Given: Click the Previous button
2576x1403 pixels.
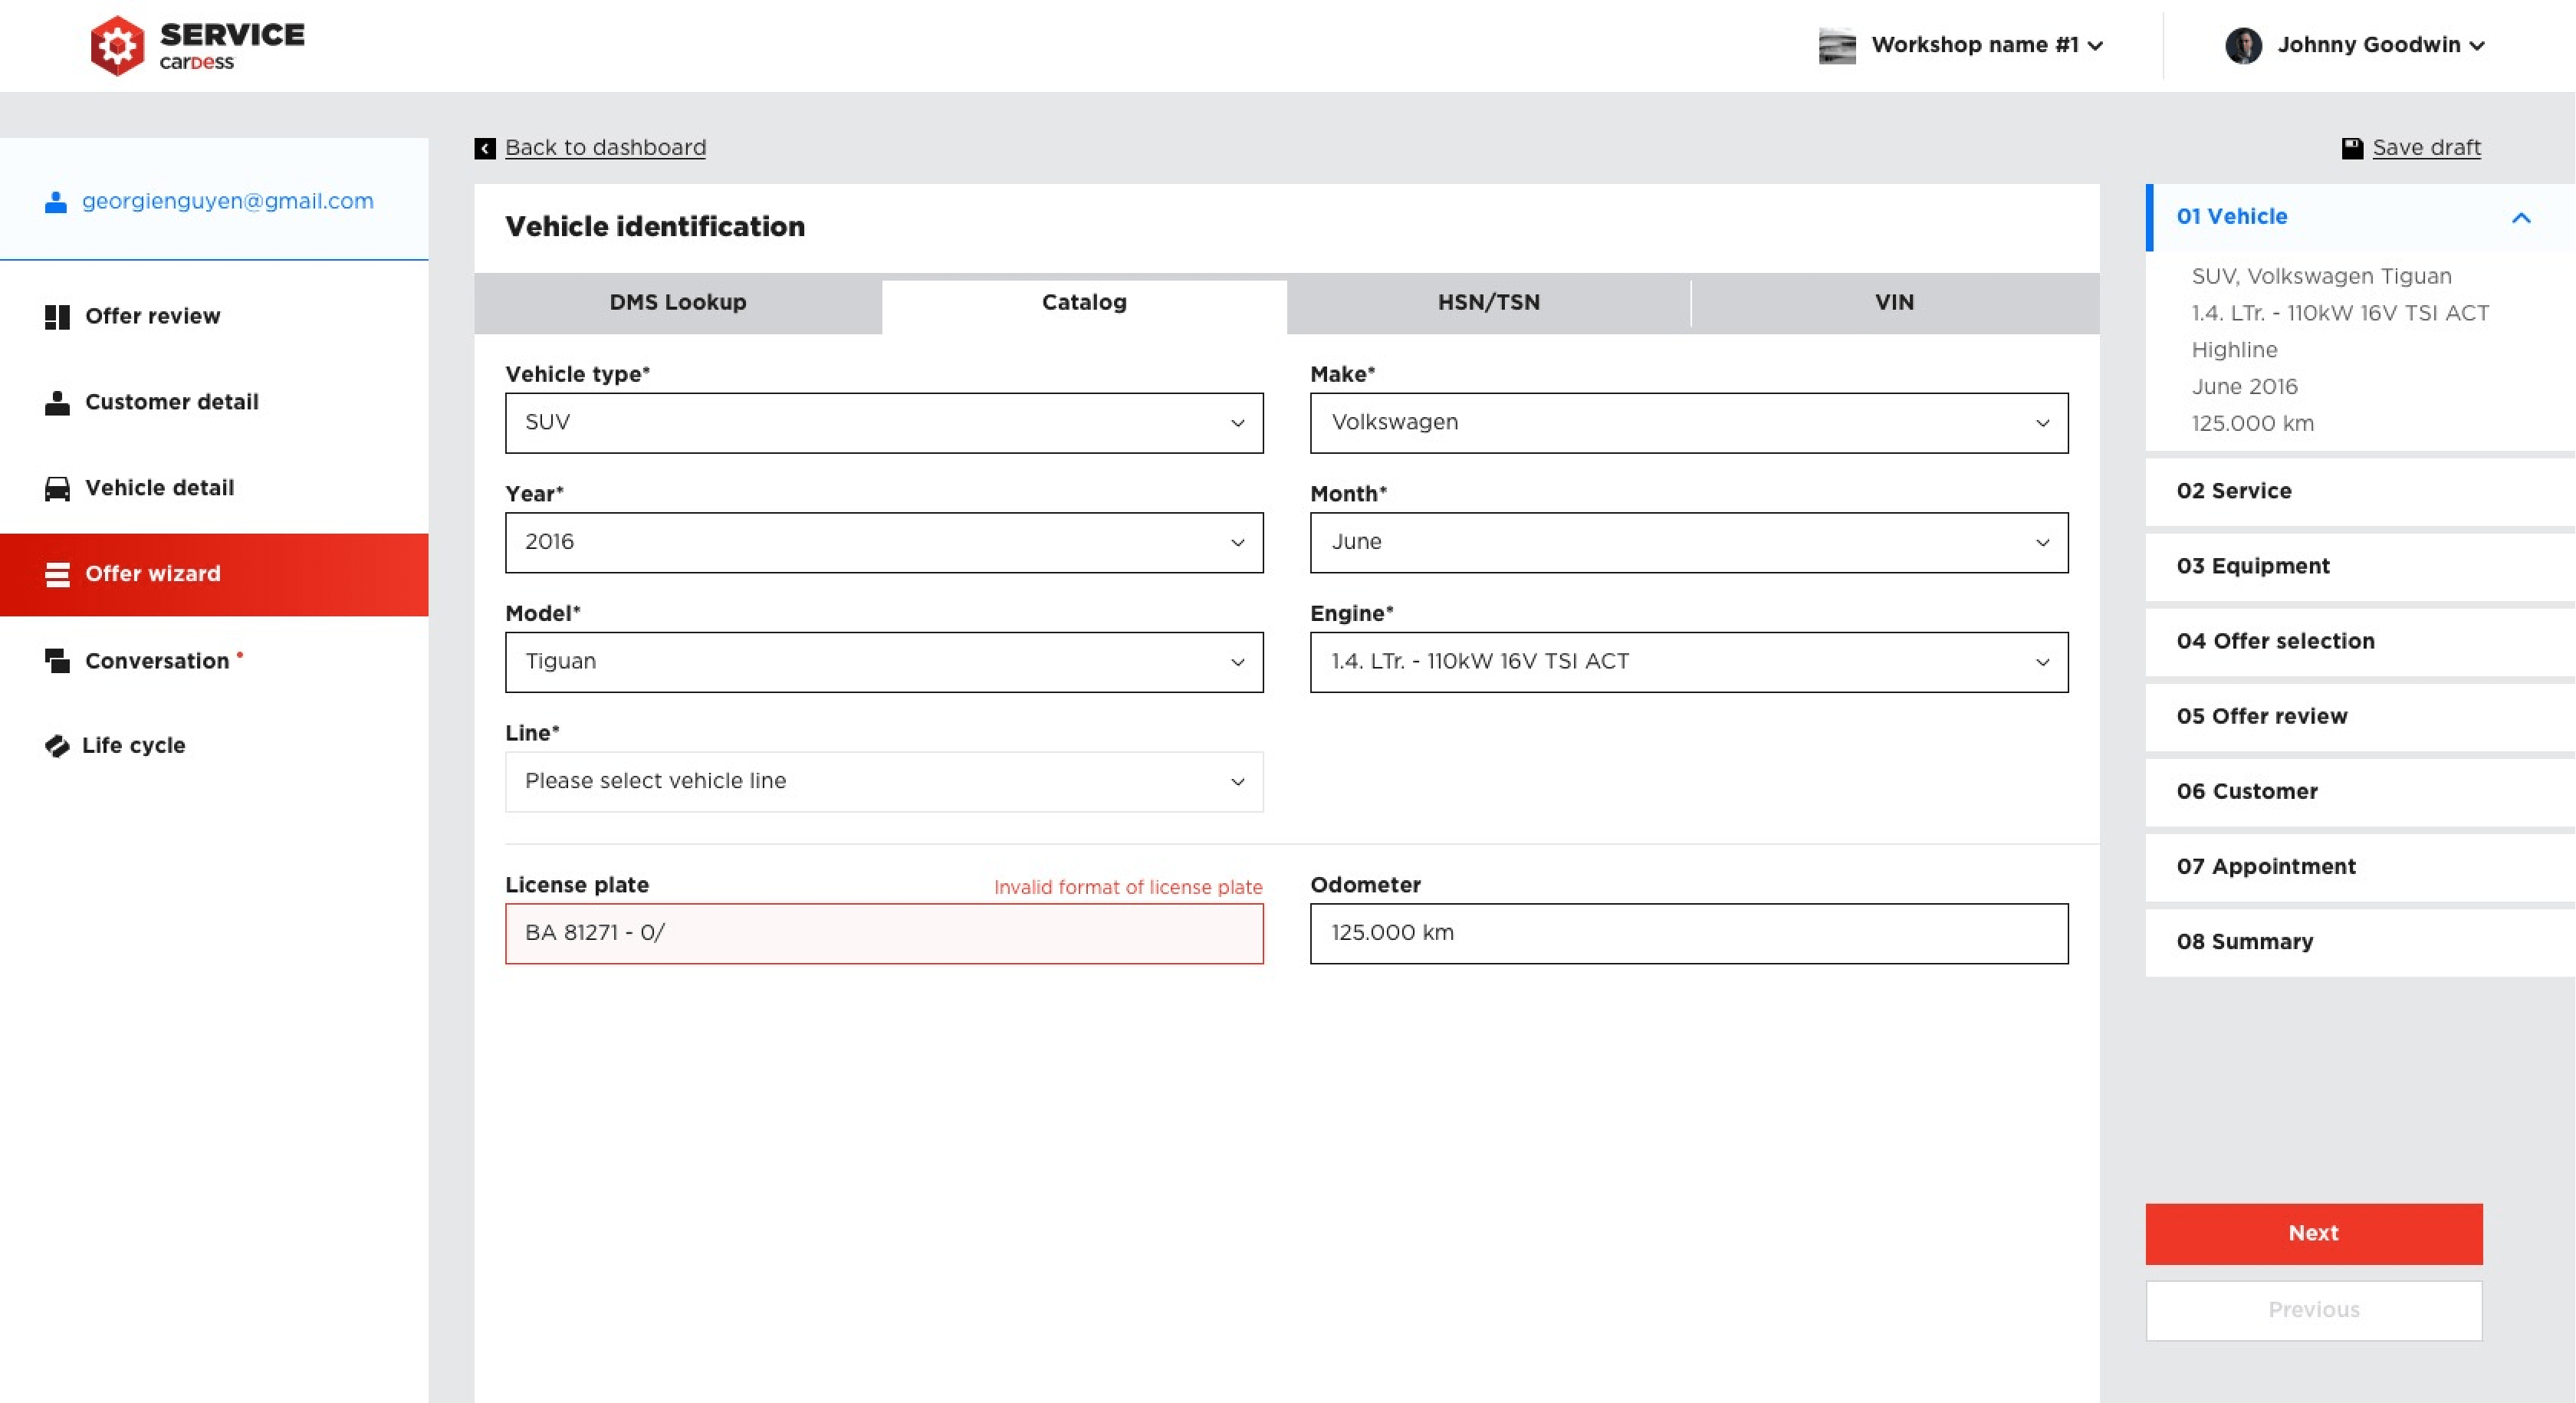Looking at the screenshot, I should pos(2313,1310).
